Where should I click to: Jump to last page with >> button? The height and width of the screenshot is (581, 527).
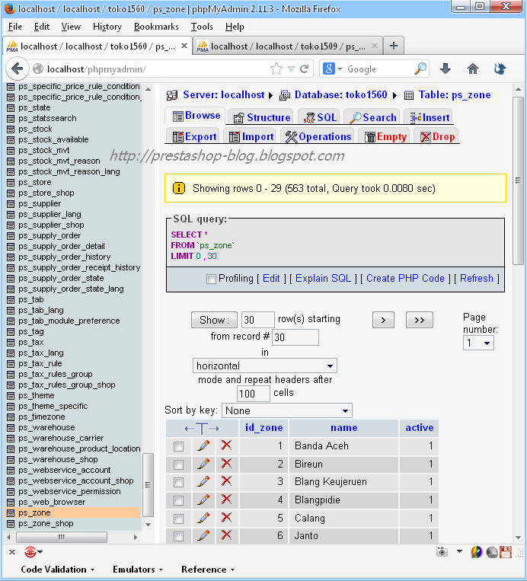(419, 320)
